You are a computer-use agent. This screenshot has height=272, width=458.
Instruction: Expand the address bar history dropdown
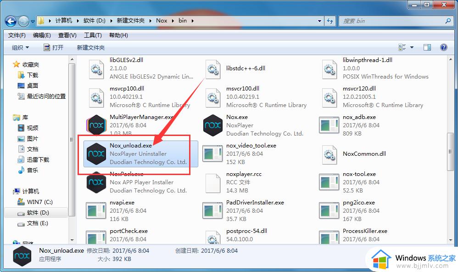pyautogui.click(x=319, y=21)
